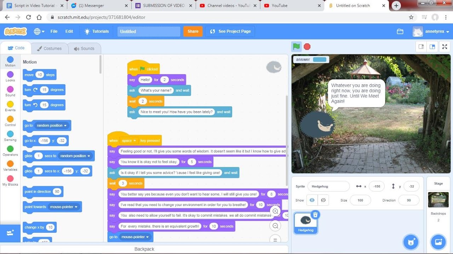Screen dimensions: 453x254
Task: Click the user avatar icon
Action: pyautogui.click(x=418, y=31)
